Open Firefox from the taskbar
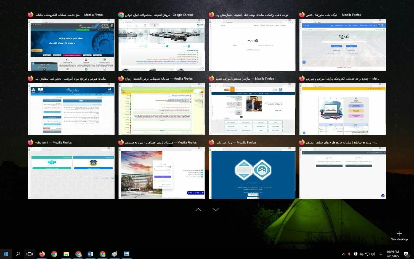This screenshot has width=414, height=259. (x=42, y=254)
